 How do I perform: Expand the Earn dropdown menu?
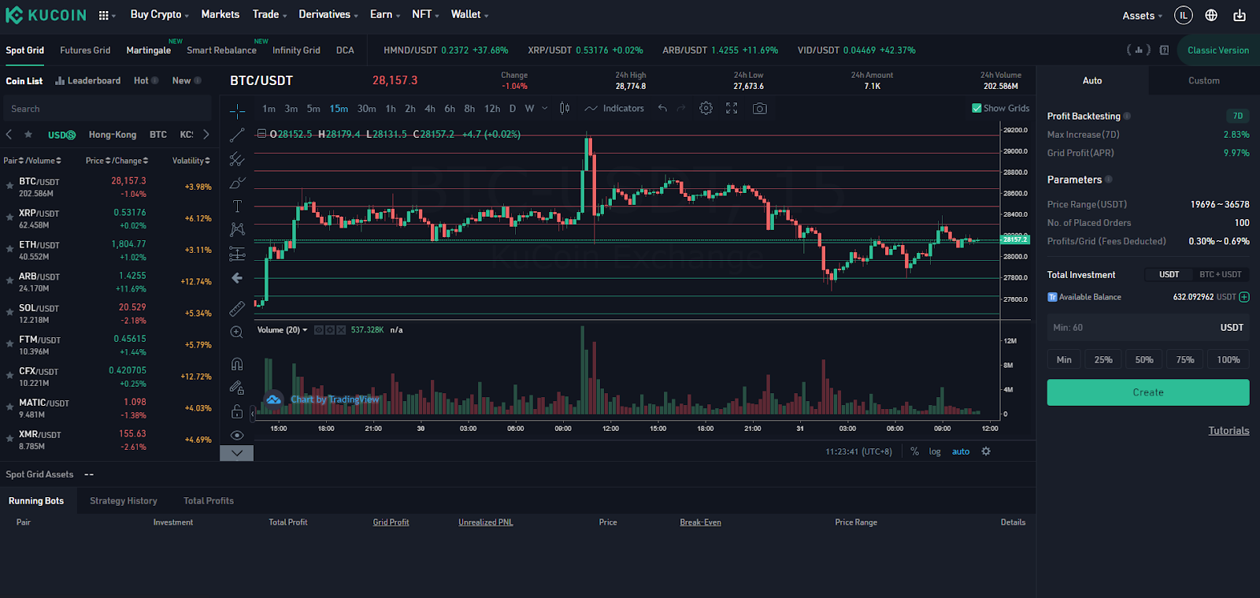pos(385,14)
